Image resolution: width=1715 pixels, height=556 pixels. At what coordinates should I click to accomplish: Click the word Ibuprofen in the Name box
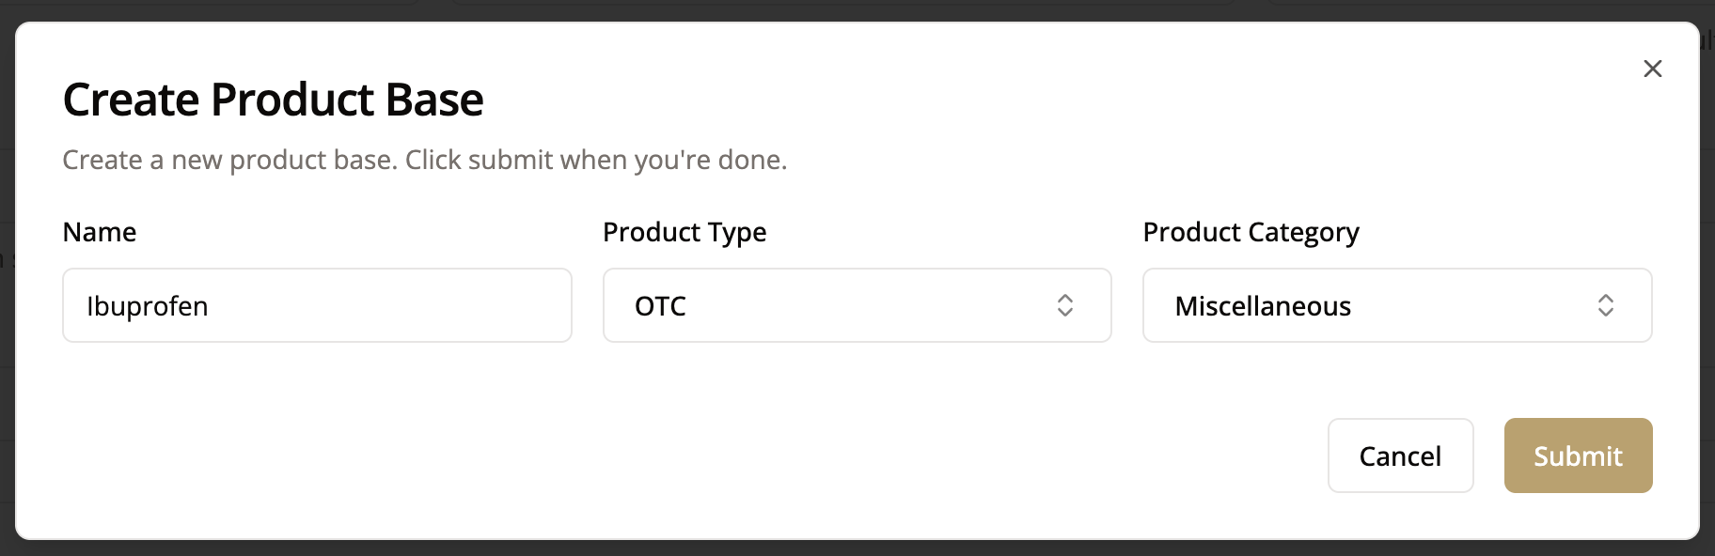point(148,306)
